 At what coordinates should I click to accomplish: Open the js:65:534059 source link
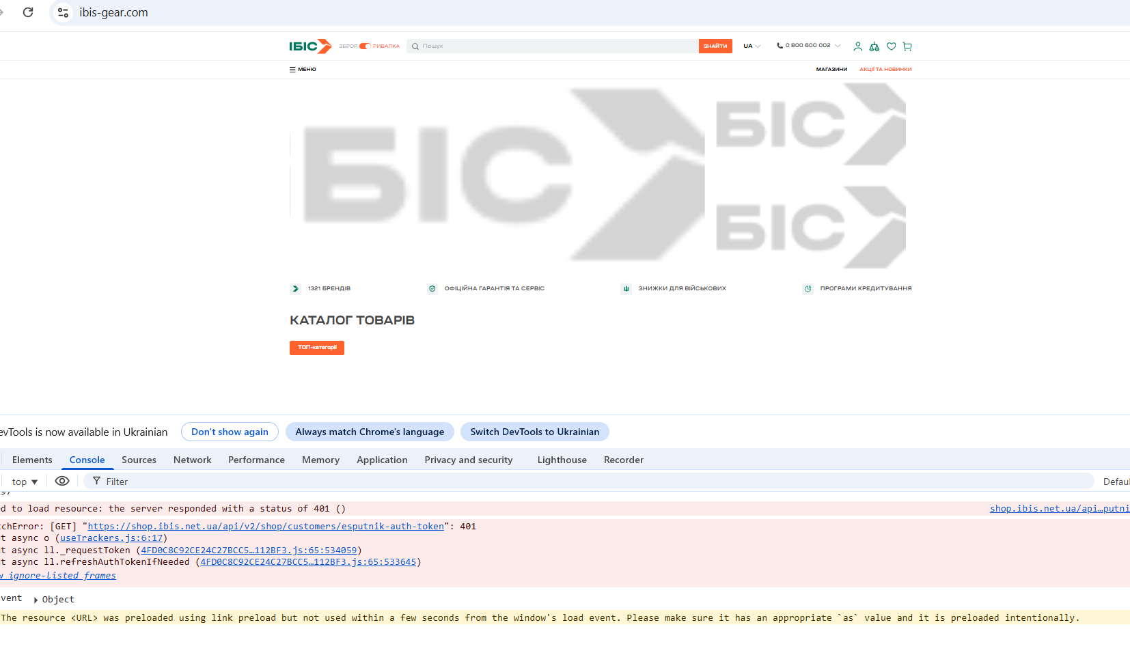tap(249, 551)
